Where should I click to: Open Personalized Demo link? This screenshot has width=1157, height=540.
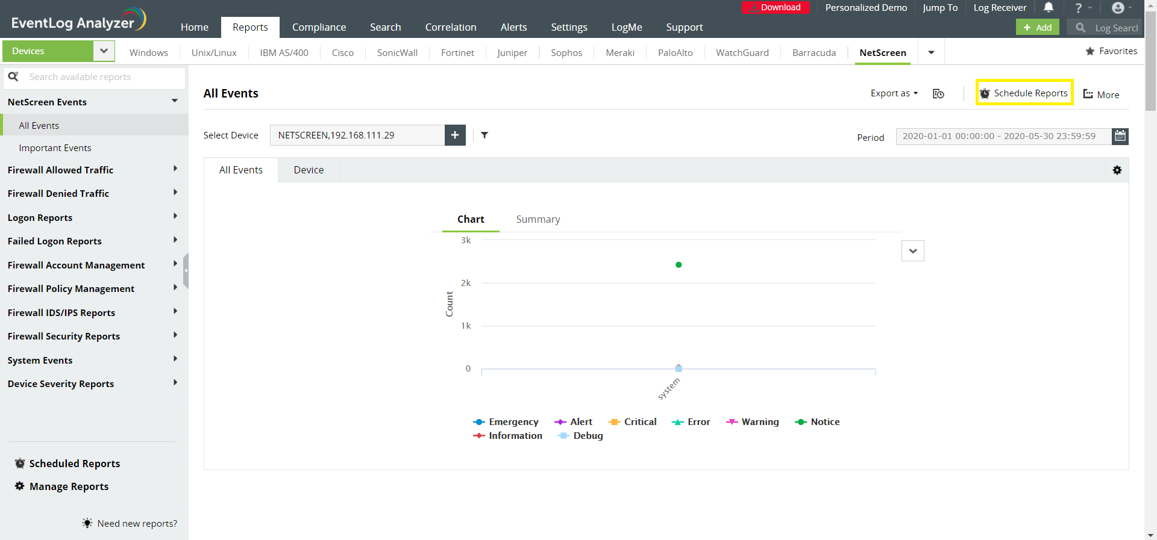click(866, 8)
